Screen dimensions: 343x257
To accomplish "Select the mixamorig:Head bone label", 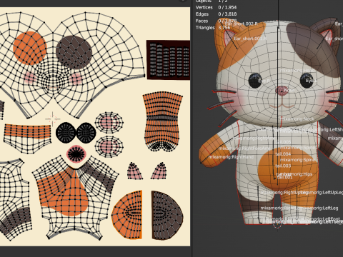I will click(x=298, y=71).
